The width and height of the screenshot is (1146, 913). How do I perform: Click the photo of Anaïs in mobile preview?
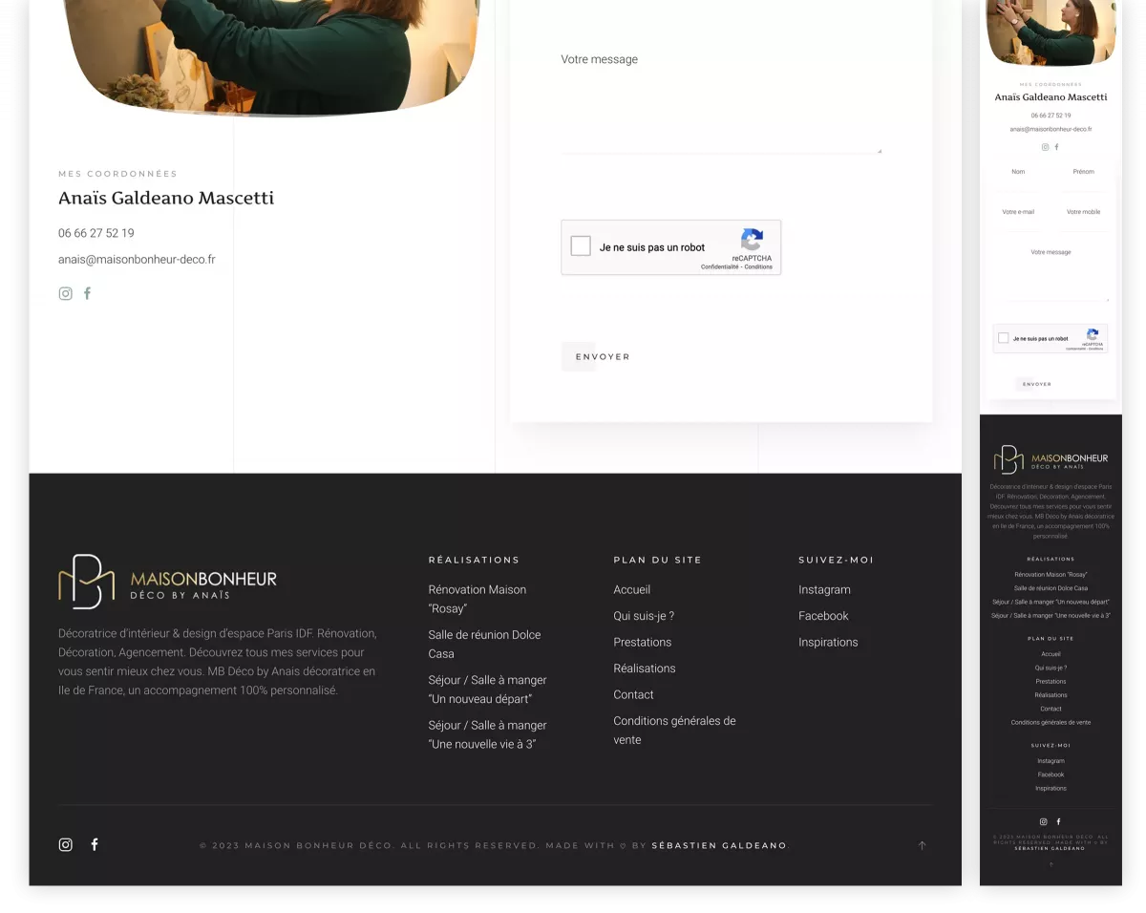point(1050,32)
